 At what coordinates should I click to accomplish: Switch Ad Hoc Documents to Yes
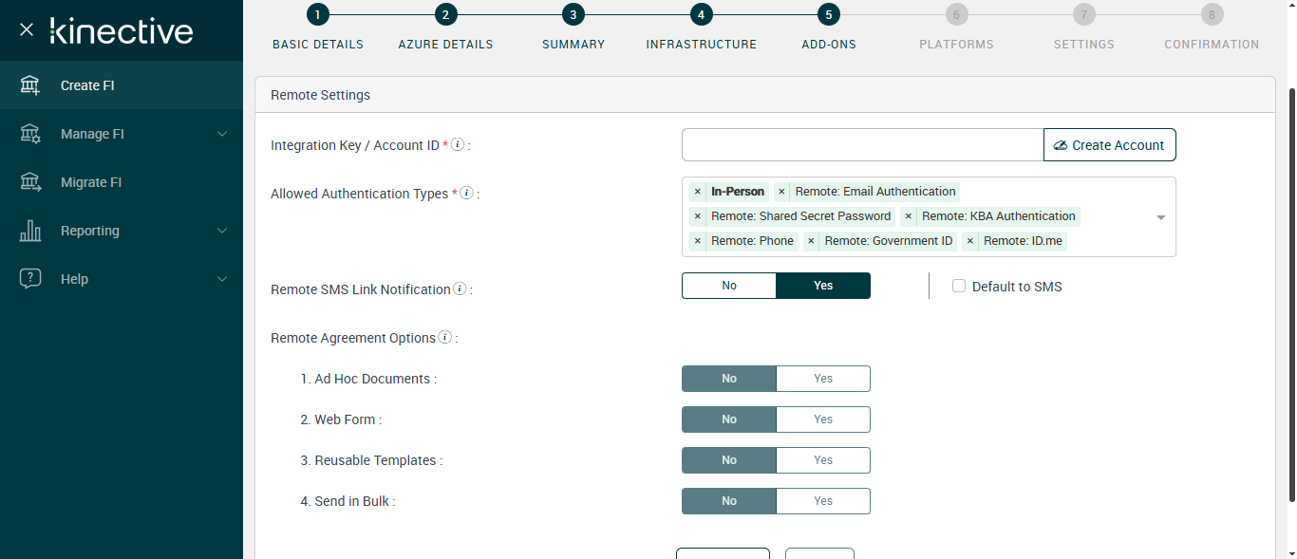click(x=822, y=379)
